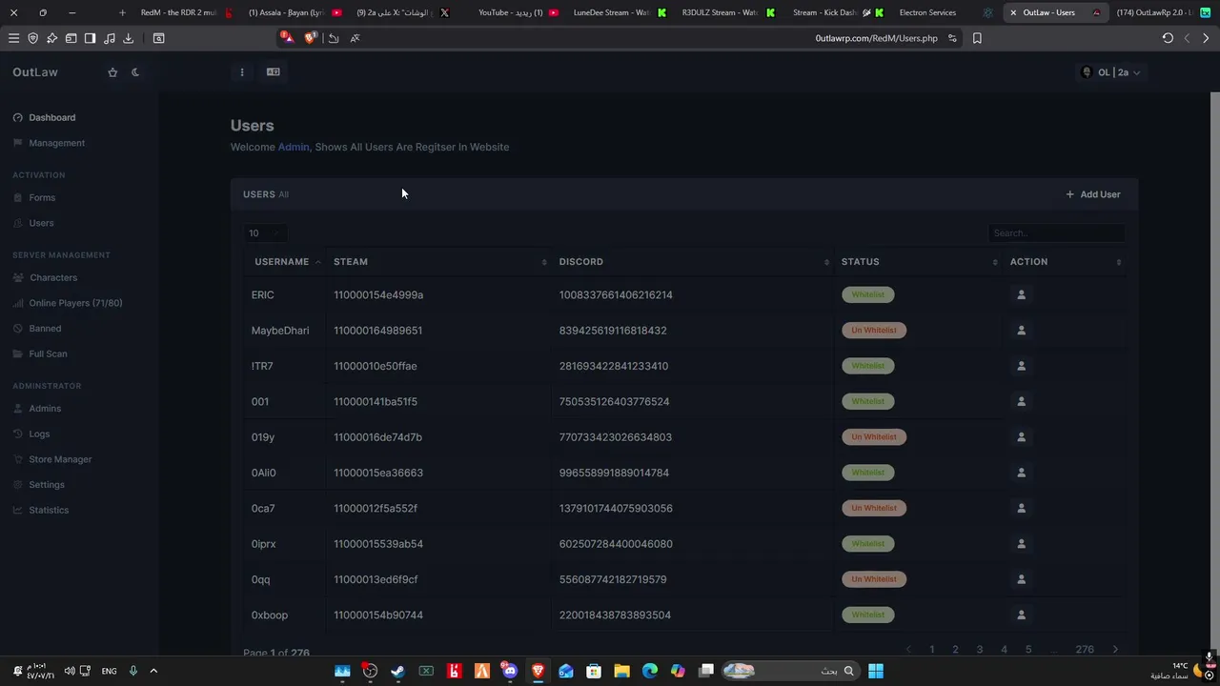This screenshot has width=1220, height=686.
Task: Open the browser downloads icon
Action: pos(128,38)
